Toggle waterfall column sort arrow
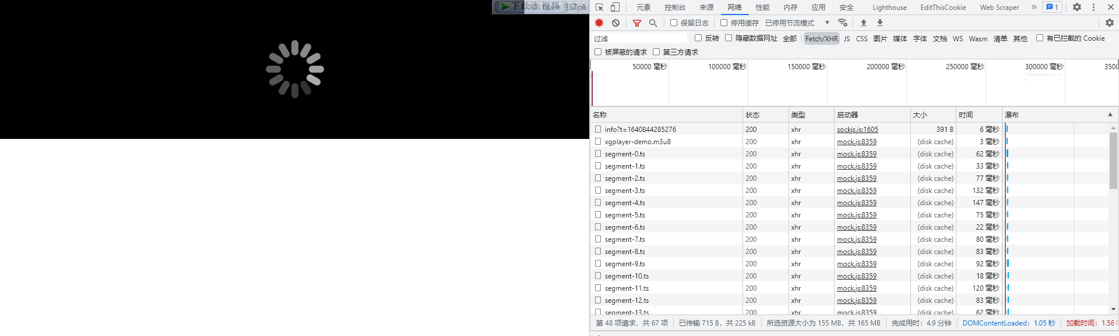Screen dimensions: 1119x336 tap(1110, 115)
